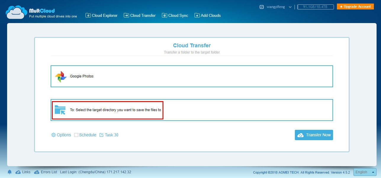The height and width of the screenshot is (178, 381).
Task: Click the Transfer Now button
Action: [314, 135]
